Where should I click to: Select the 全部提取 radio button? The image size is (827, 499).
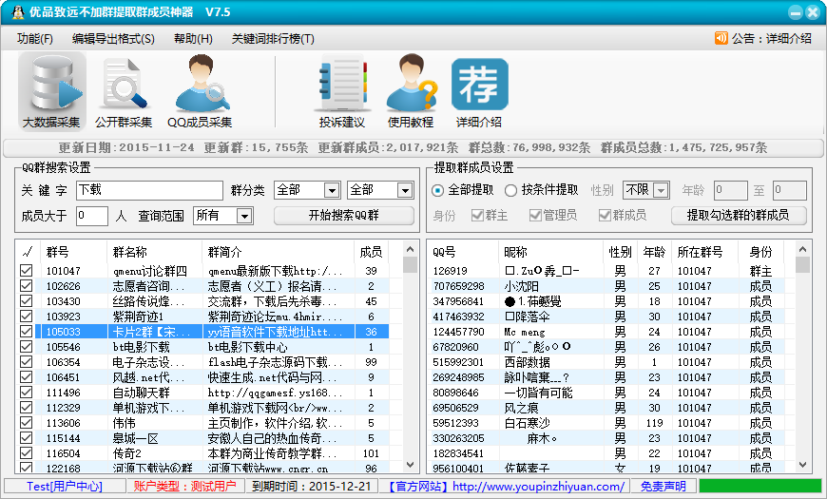(x=437, y=190)
